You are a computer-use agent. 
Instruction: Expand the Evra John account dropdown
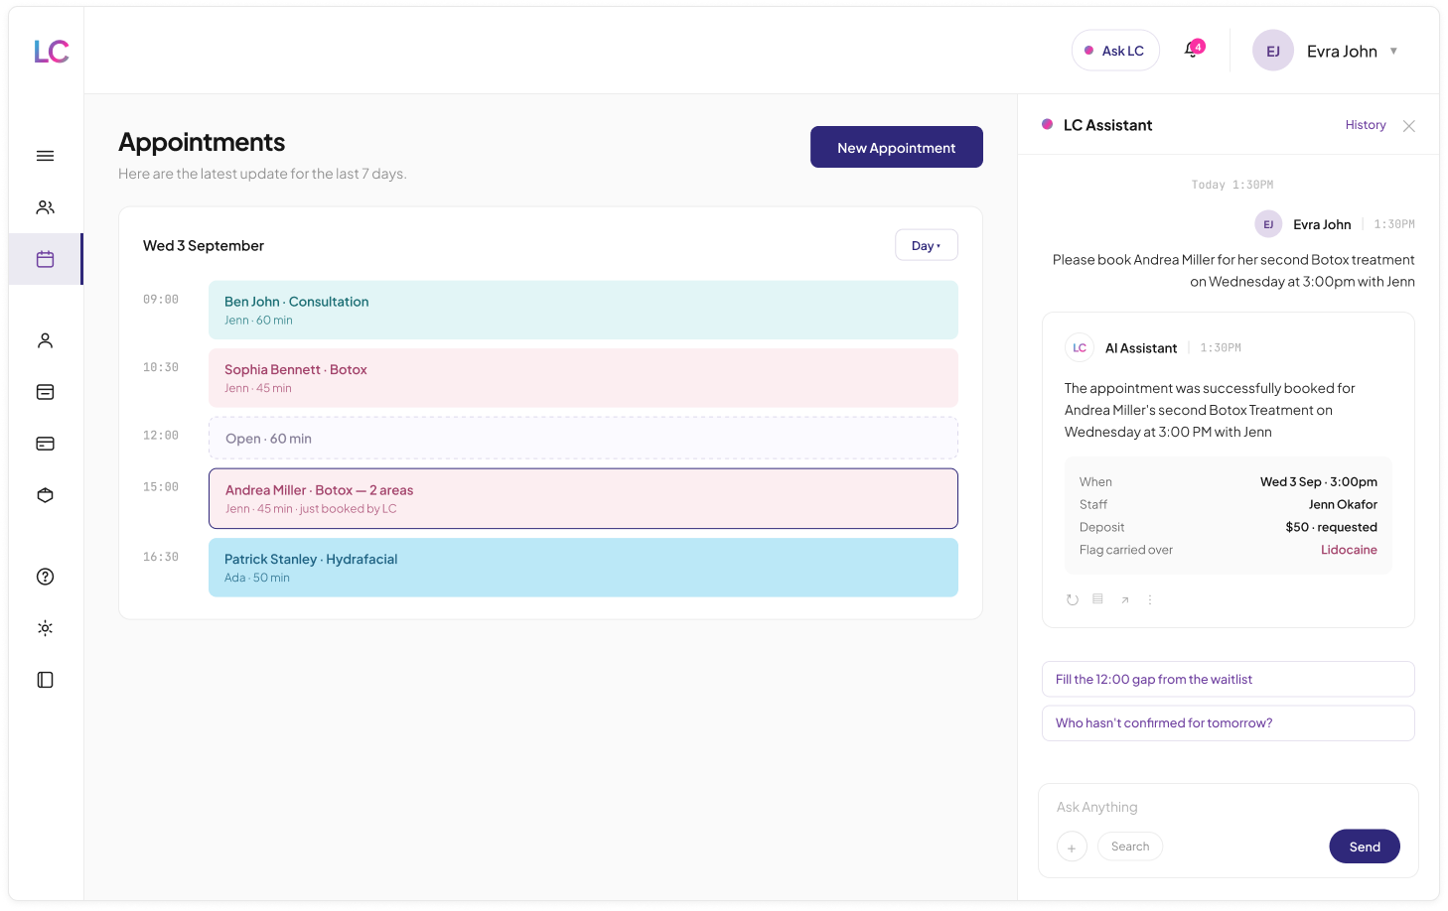[x=1393, y=51]
